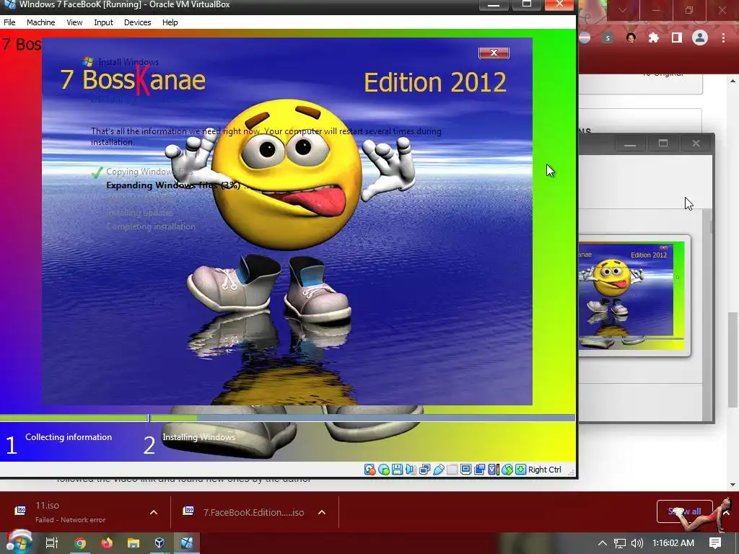The image size is (739, 554).
Task: Click the audio status icon
Action: point(411,470)
